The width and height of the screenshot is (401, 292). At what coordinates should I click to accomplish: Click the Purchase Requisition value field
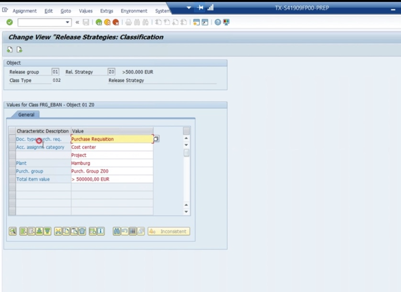pyautogui.click(x=112, y=139)
